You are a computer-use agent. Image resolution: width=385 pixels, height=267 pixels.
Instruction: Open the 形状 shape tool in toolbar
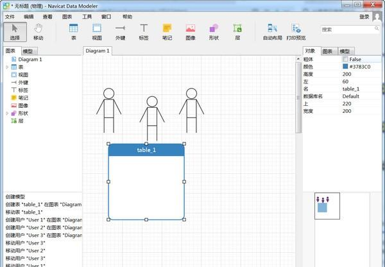(x=214, y=32)
